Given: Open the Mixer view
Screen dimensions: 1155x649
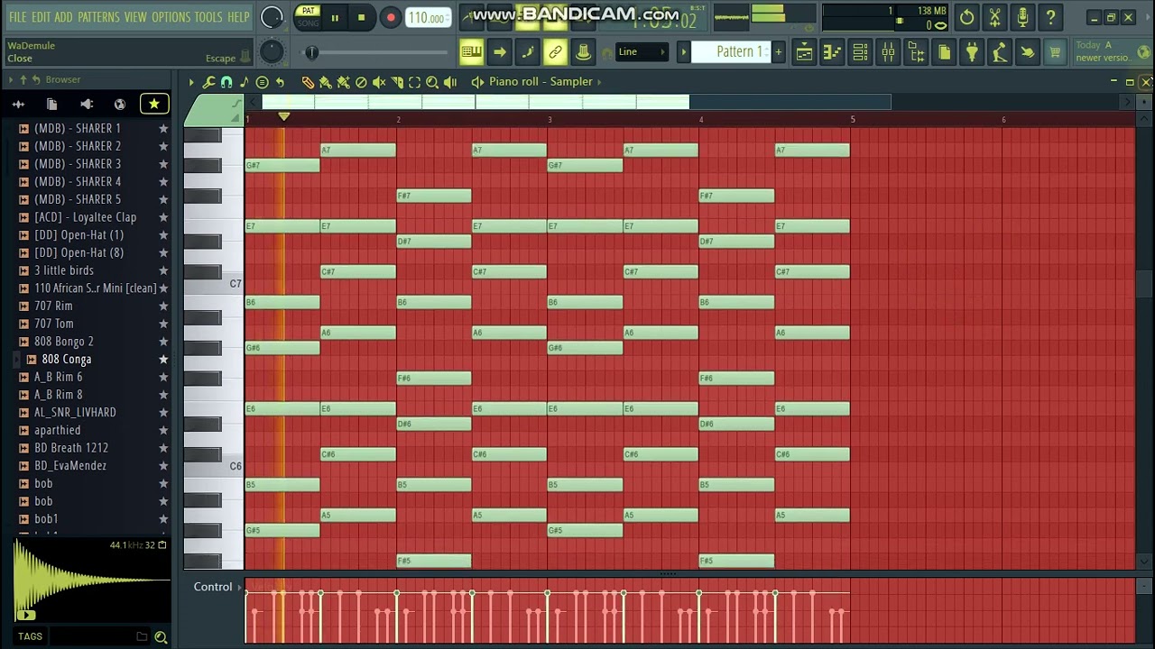Looking at the screenshot, I should (888, 52).
